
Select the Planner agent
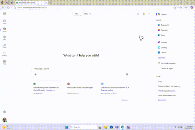point(162,43)
